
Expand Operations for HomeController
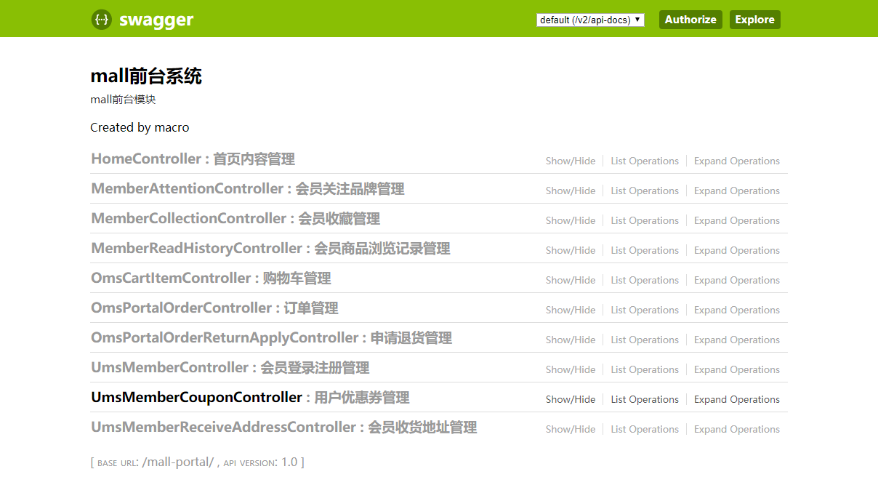coord(736,161)
